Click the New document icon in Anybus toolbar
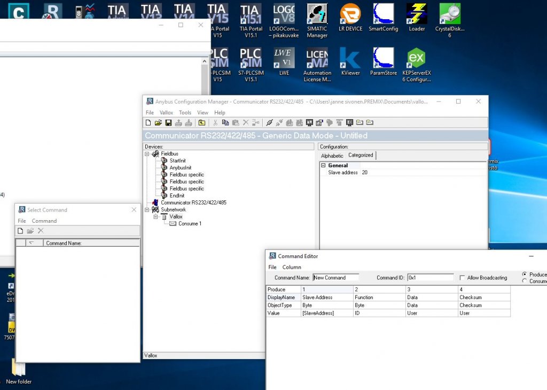This screenshot has height=390, width=547. tap(149, 123)
